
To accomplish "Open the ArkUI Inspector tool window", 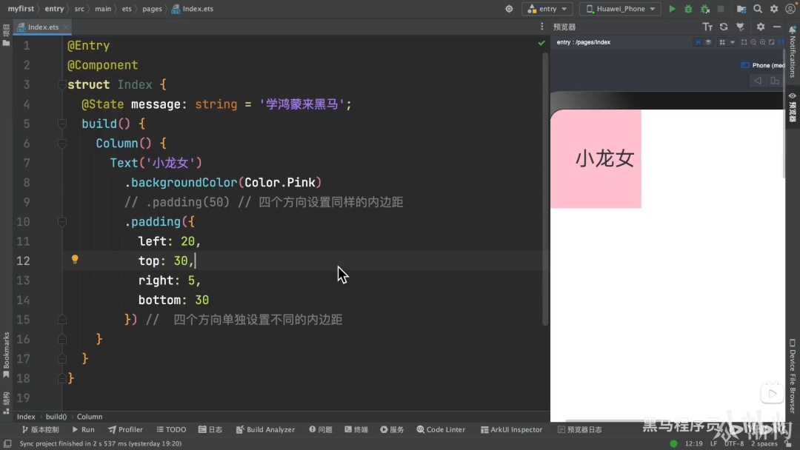I will click(x=511, y=429).
